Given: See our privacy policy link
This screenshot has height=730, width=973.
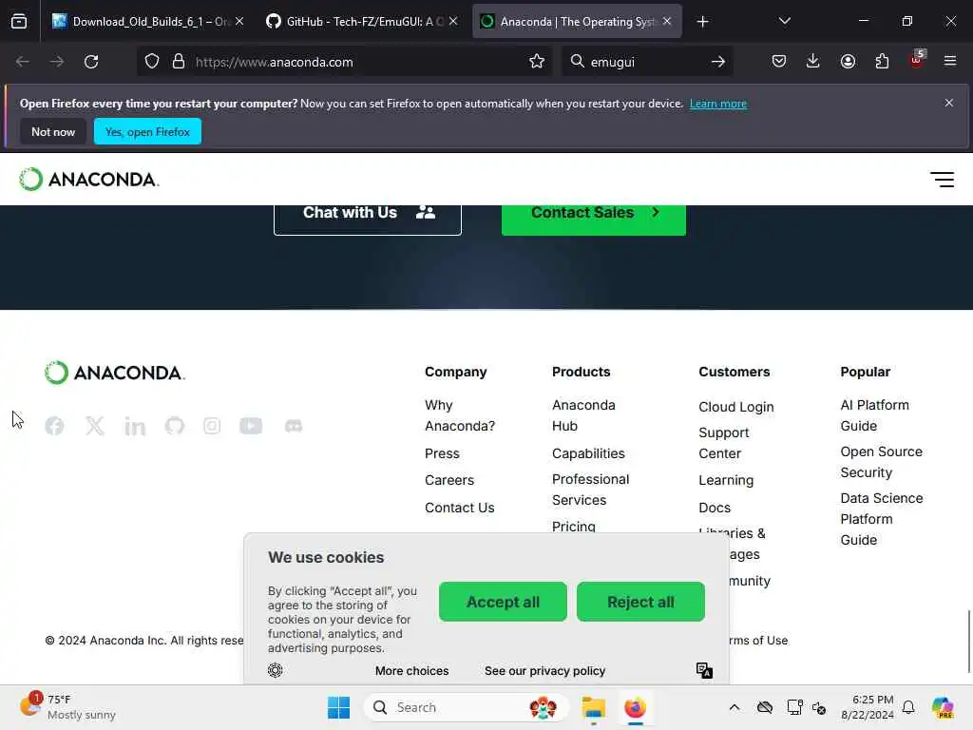Looking at the screenshot, I should (x=544, y=670).
